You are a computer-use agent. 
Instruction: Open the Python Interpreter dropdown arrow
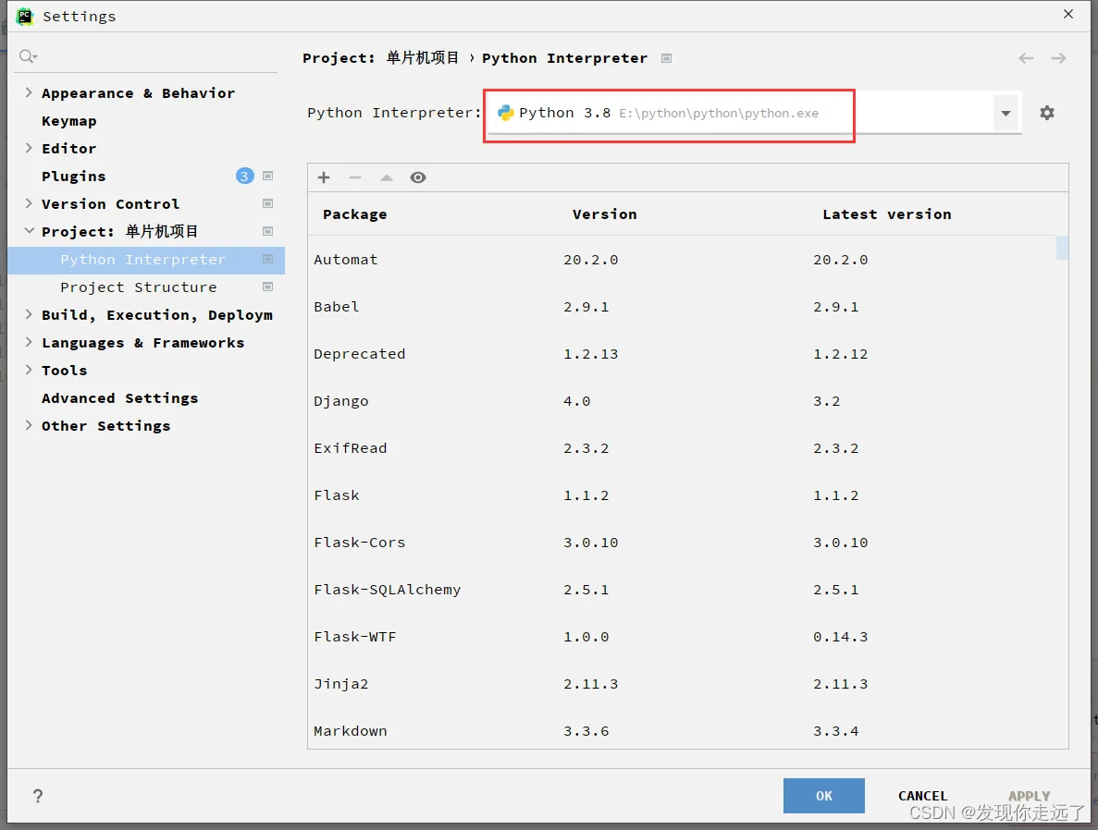pos(1005,114)
